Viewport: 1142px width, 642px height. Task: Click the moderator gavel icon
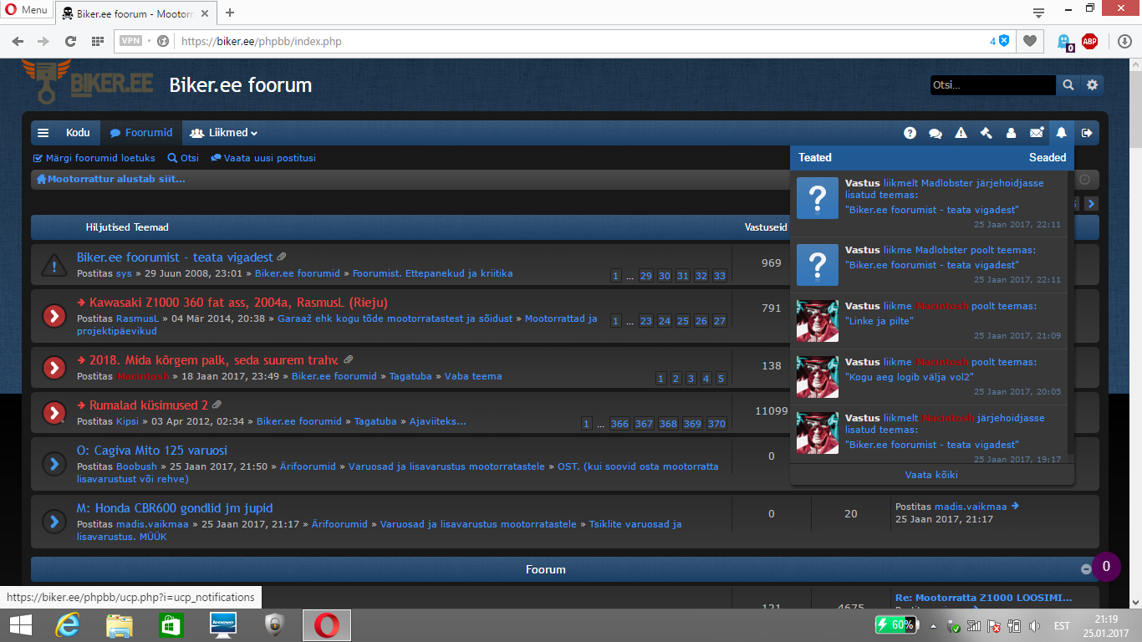tap(986, 133)
